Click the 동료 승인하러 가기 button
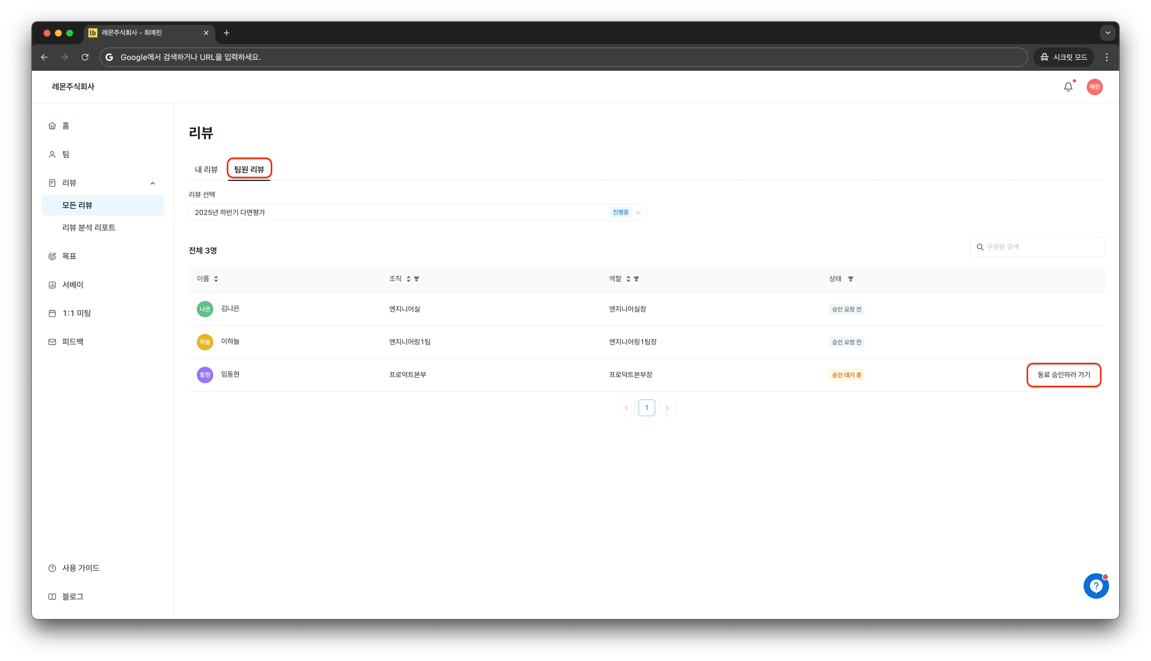This screenshot has height=661, width=1151. (x=1063, y=375)
